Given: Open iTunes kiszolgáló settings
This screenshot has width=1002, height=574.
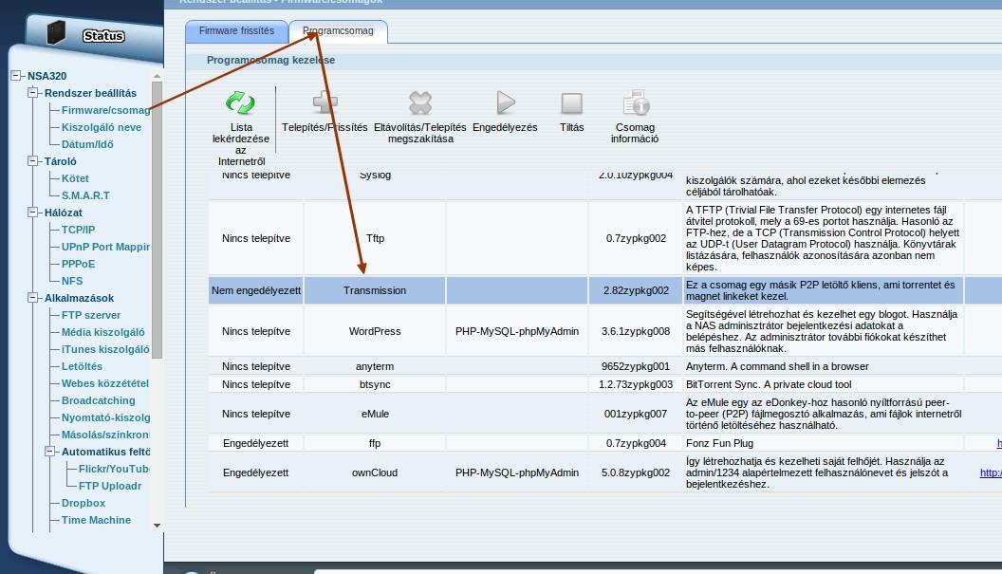Looking at the screenshot, I should pos(105,349).
